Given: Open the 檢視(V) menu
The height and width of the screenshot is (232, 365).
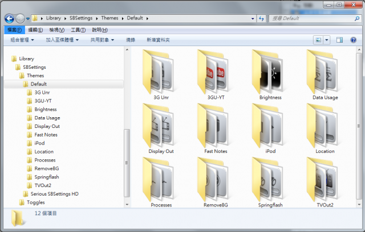Looking at the screenshot, I should 57,30.
